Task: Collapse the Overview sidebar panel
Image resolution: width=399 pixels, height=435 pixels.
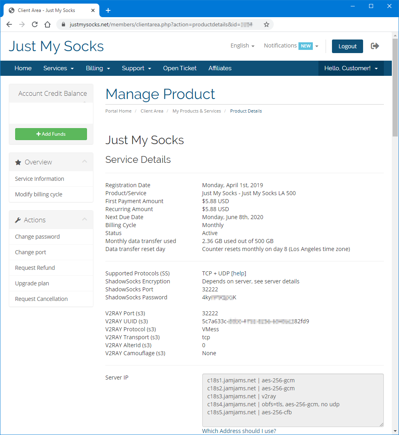Action: tap(84, 162)
